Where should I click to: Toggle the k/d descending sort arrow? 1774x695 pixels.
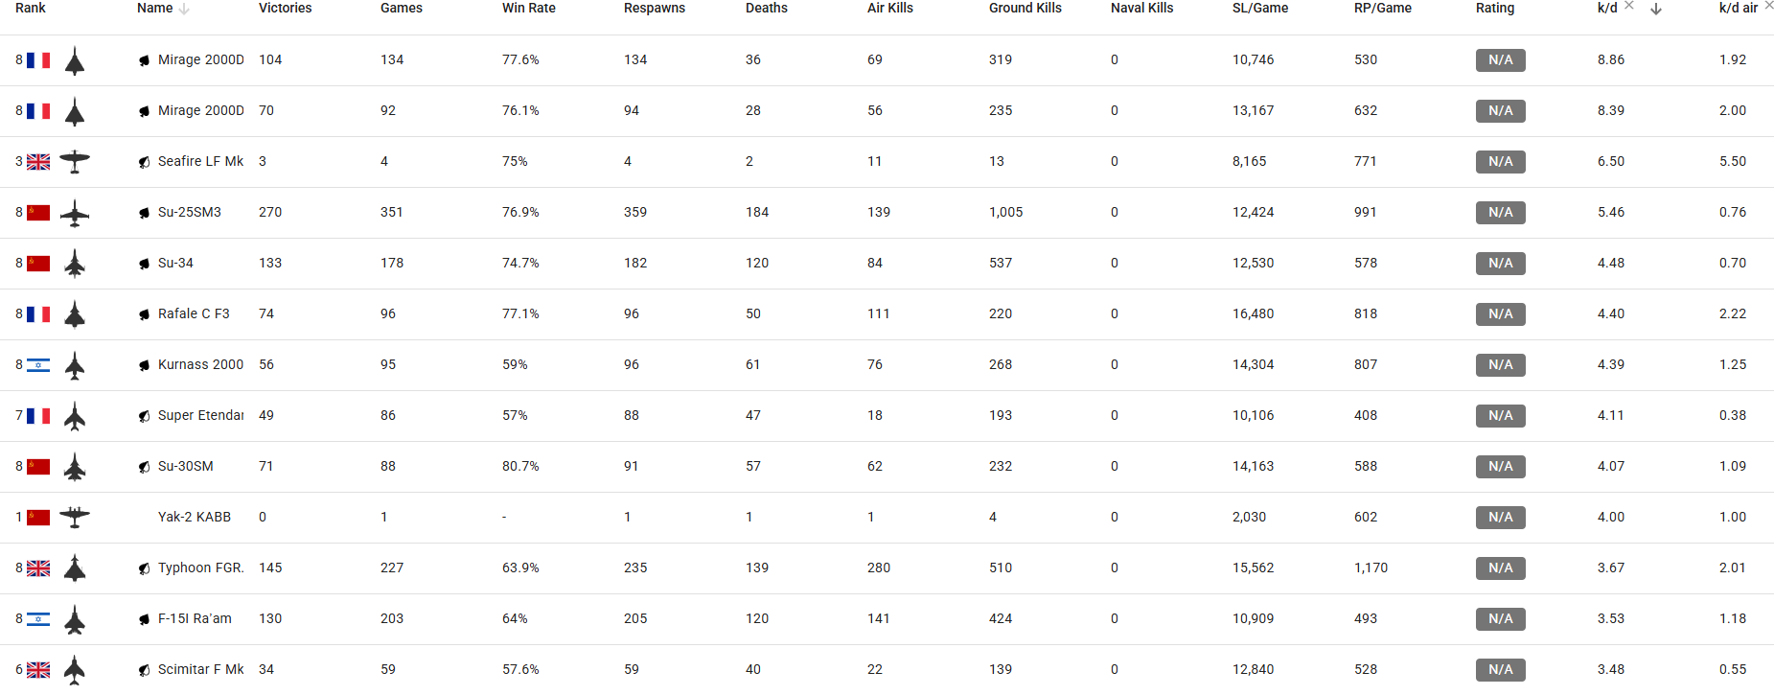pos(1656,9)
